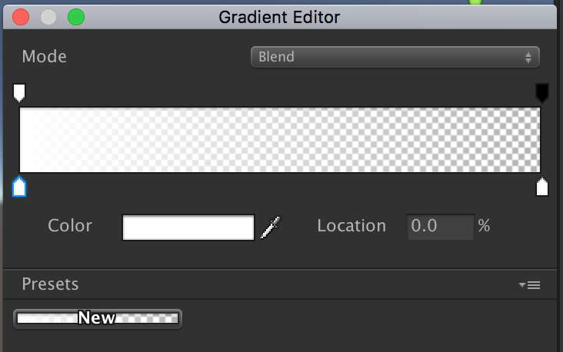Screen dimensions: 563x352
Task: Click the Presets section header
Action: (x=50, y=284)
